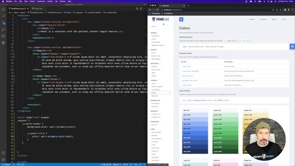The image size is (295, 166).
Task: Synchronize changes from the status bar
Action: [x=13, y=165]
